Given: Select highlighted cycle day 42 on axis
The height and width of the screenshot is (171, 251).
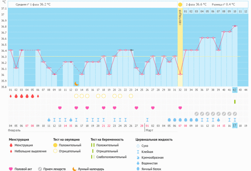Looking at the screenshot, I should [235, 90].
